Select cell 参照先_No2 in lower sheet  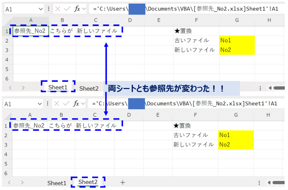(x=30, y=126)
